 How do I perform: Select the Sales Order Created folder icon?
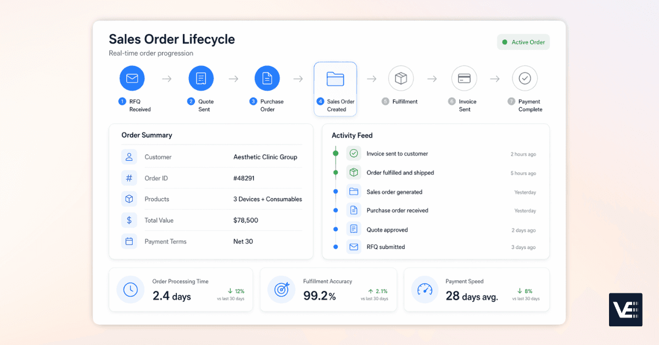click(x=335, y=78)
